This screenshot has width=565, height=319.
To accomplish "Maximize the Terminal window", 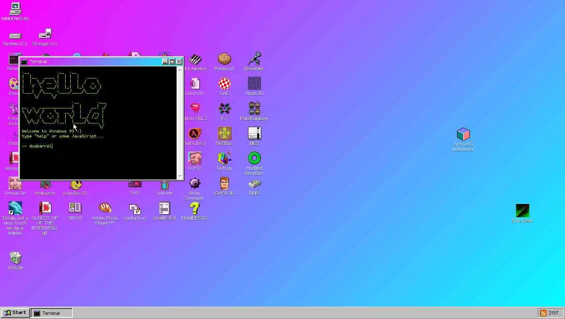I will 172,61.
